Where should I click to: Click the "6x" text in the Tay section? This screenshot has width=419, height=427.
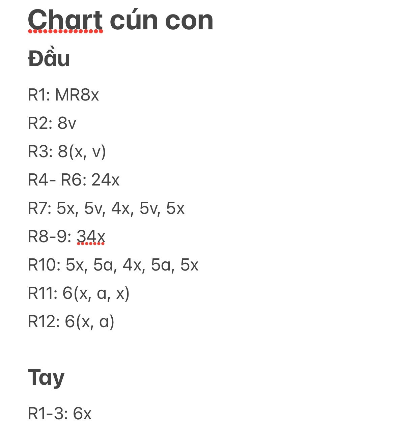click(82, 414)
